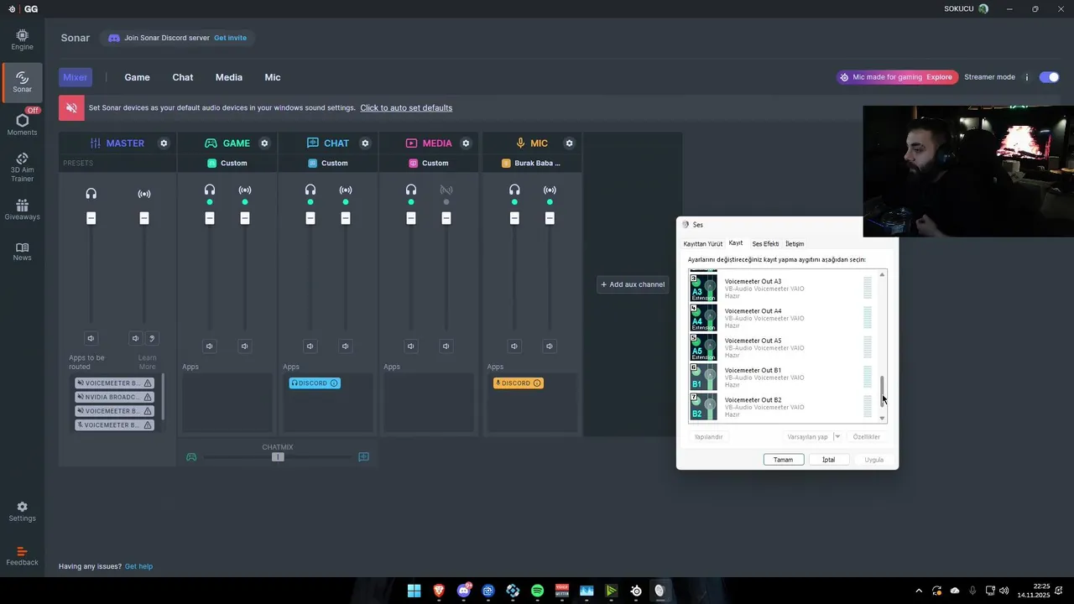Open the MIC channel settings gear
Viewport: 1074px width, 604px height.
coord(569,143)
